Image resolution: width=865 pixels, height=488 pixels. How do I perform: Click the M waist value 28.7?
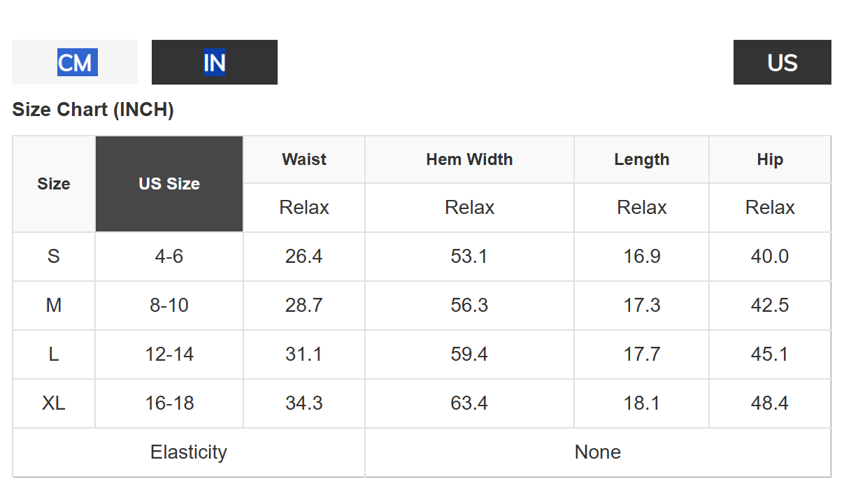click(304, 306)
